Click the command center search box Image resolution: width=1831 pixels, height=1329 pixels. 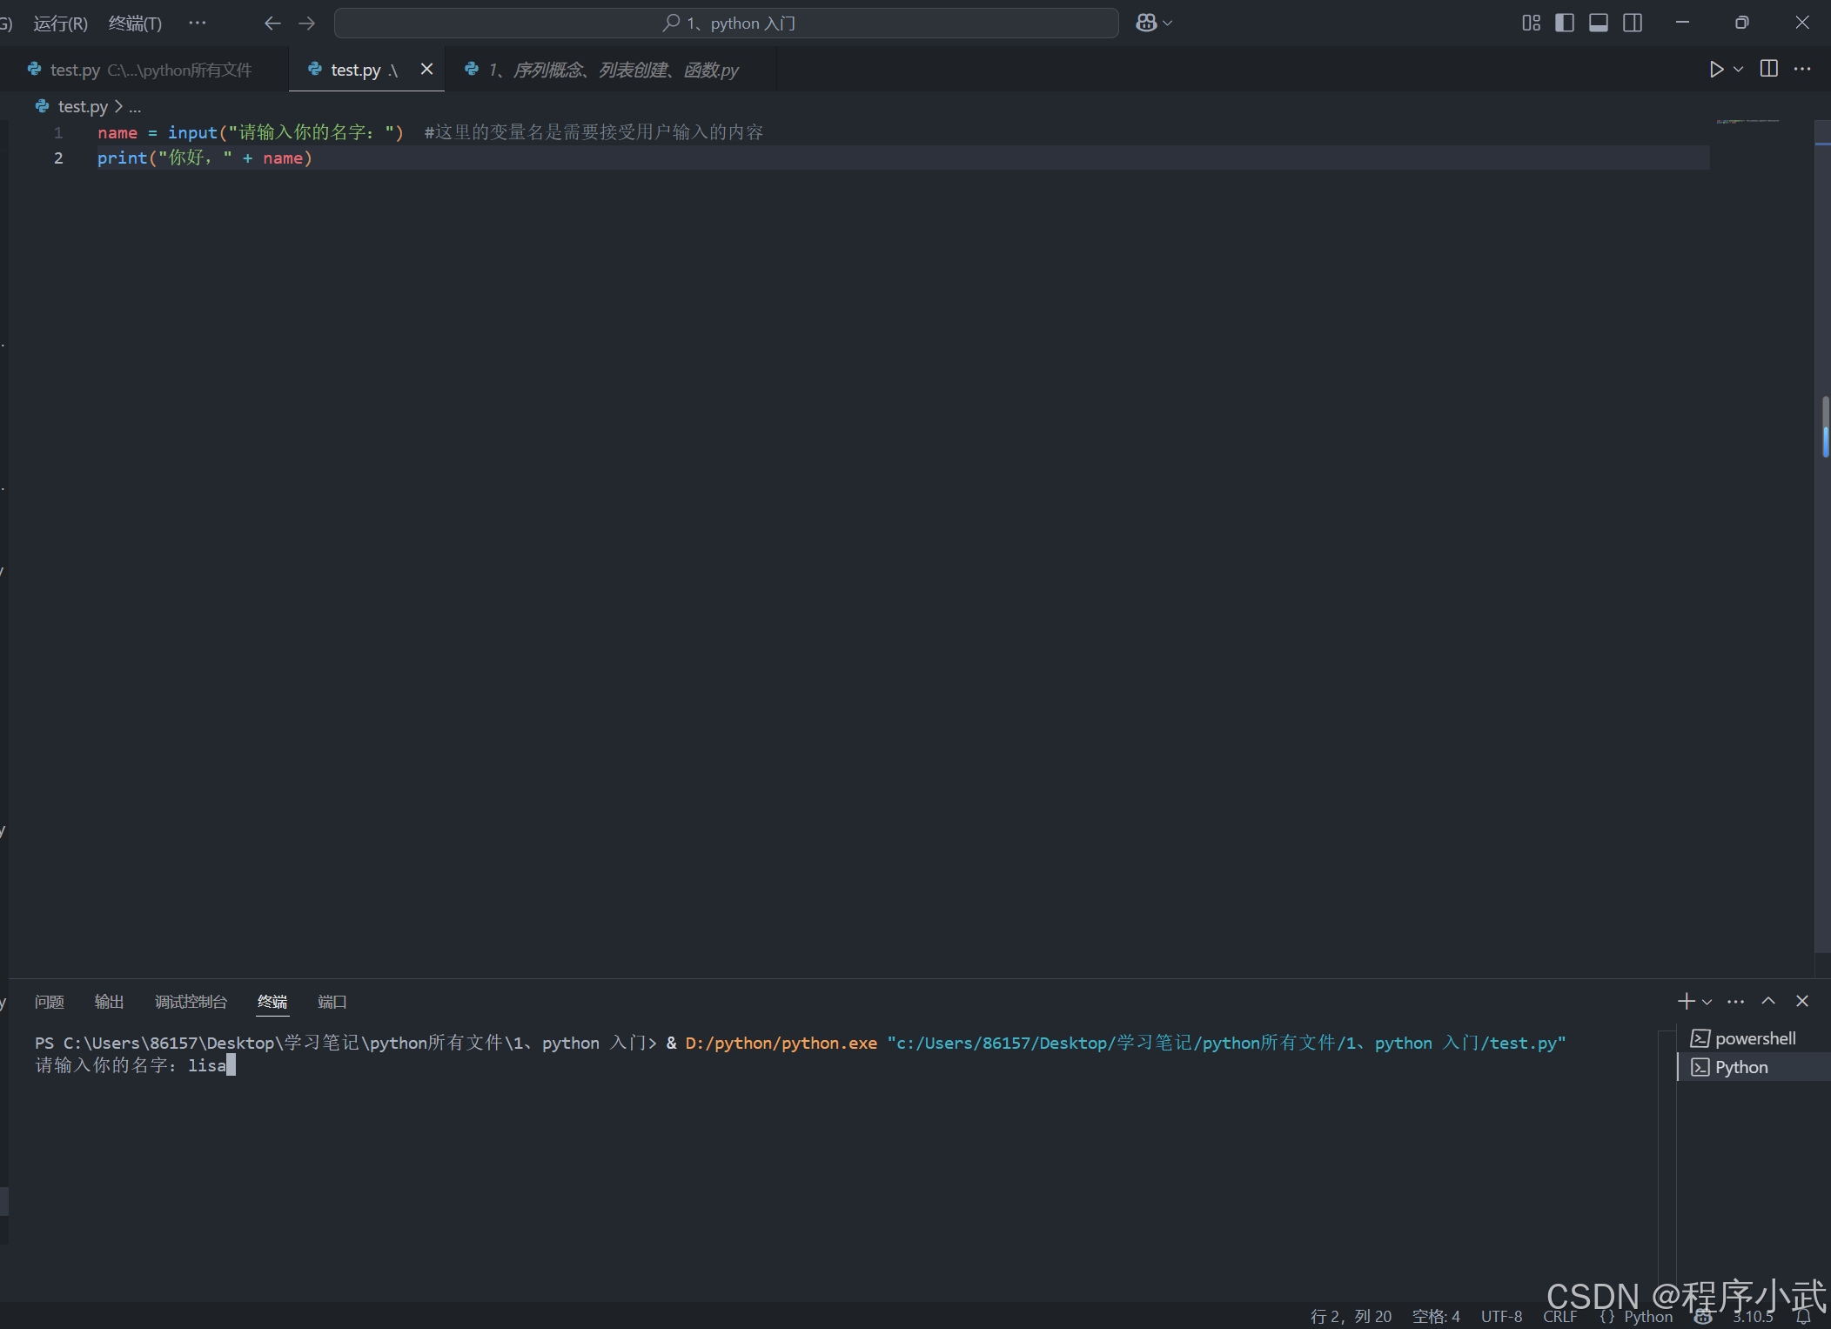click(x=727, y=23)
